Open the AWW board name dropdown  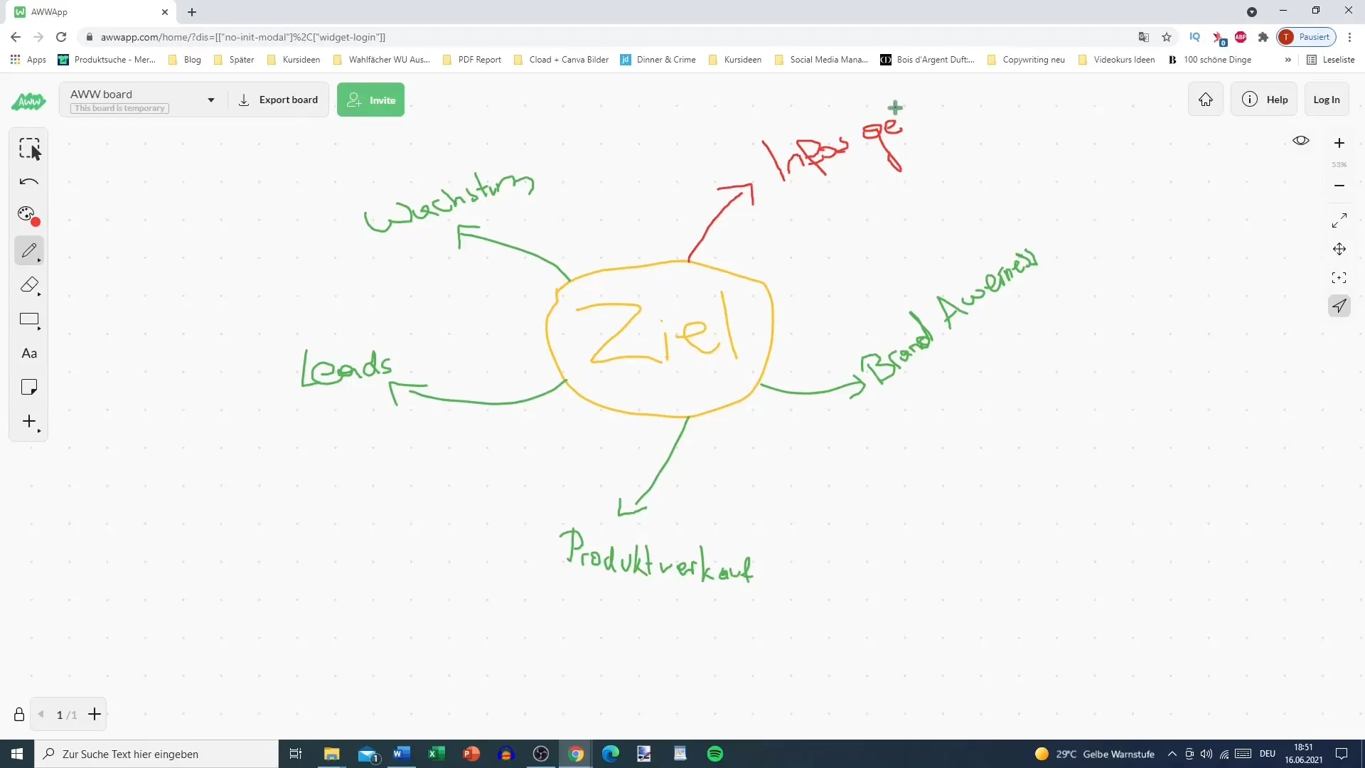pos(210,100)
